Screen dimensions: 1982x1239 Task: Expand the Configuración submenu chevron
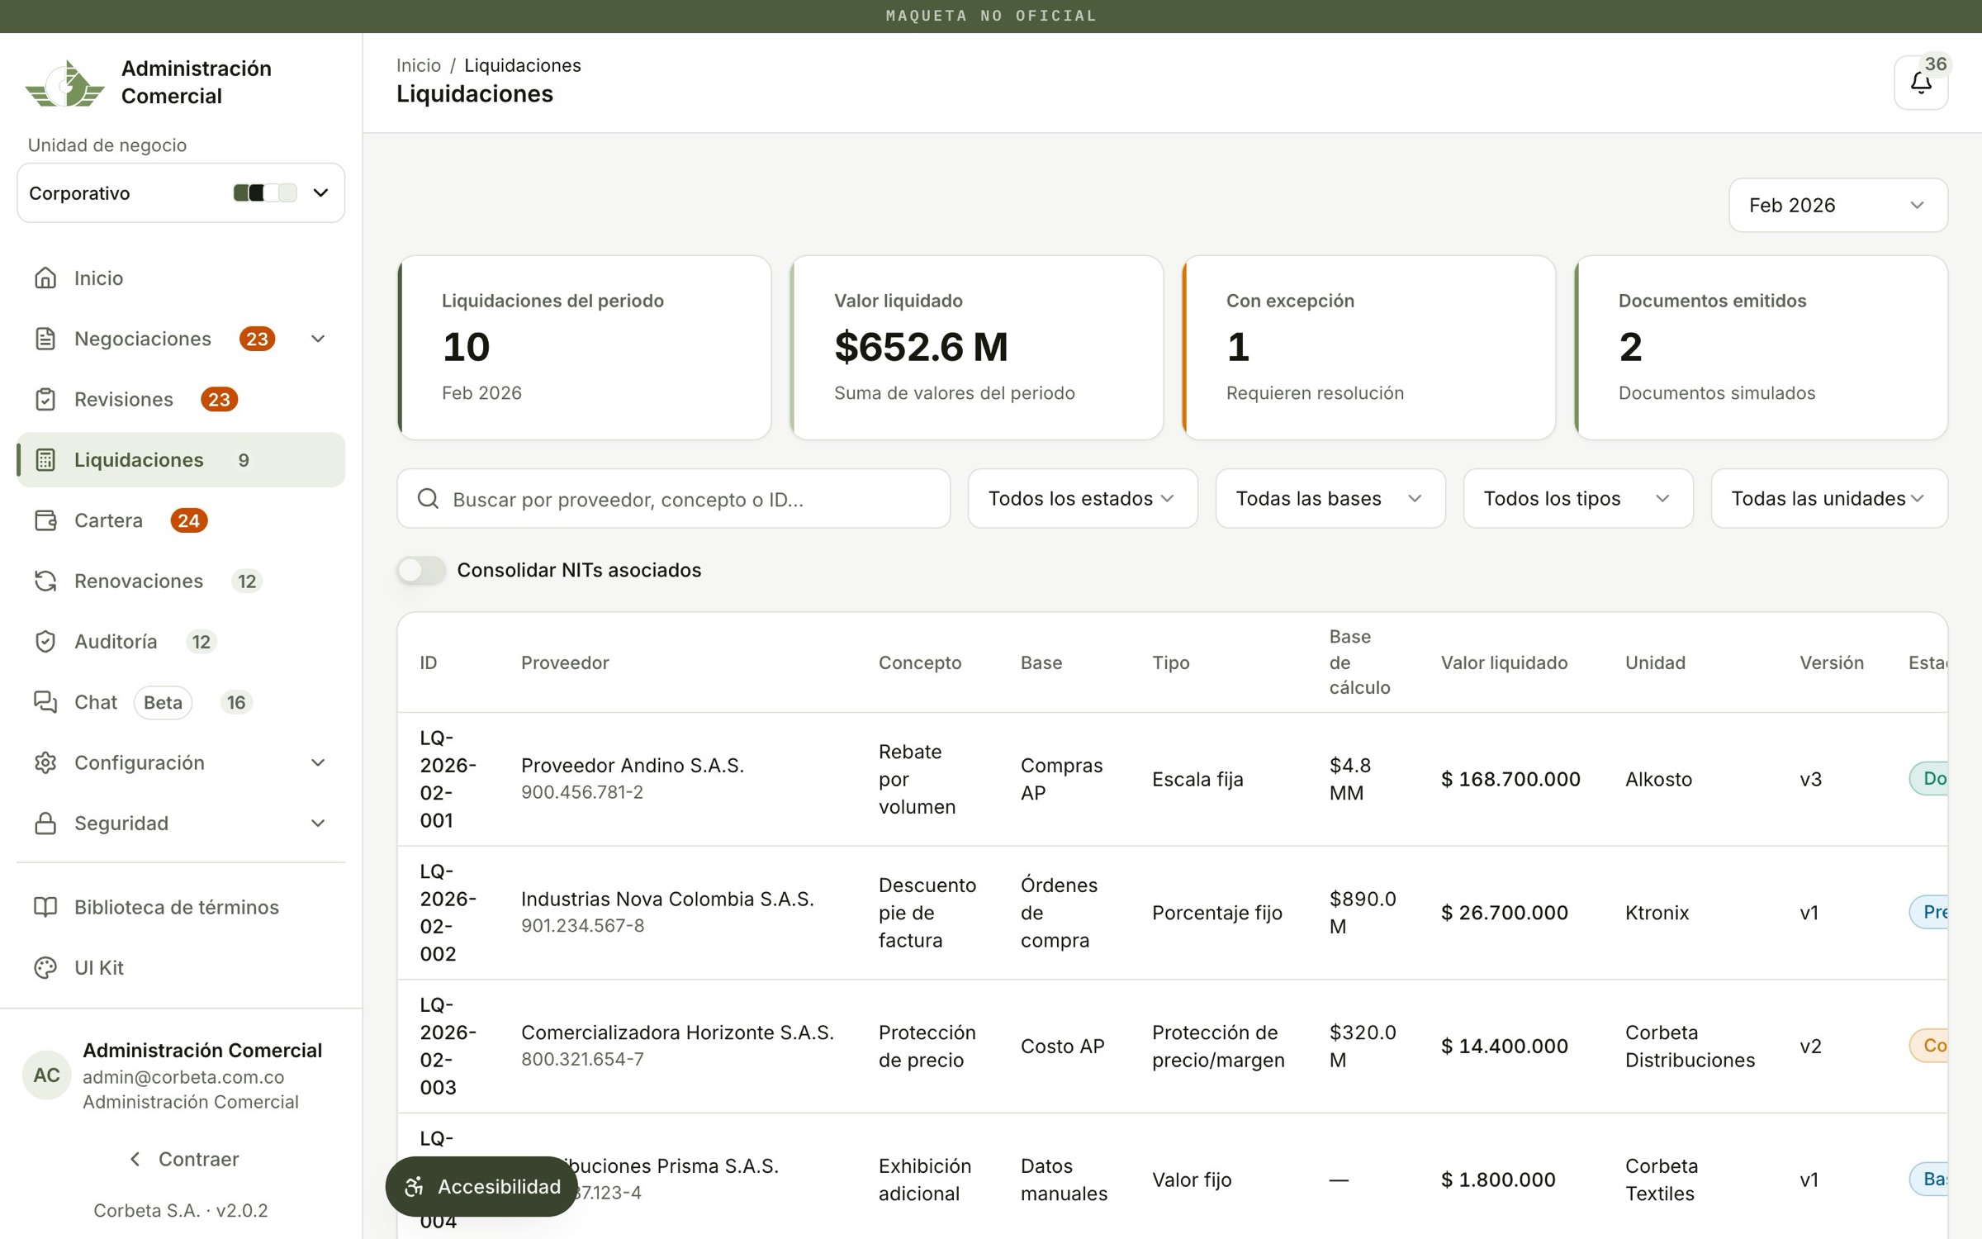(318, 762)
